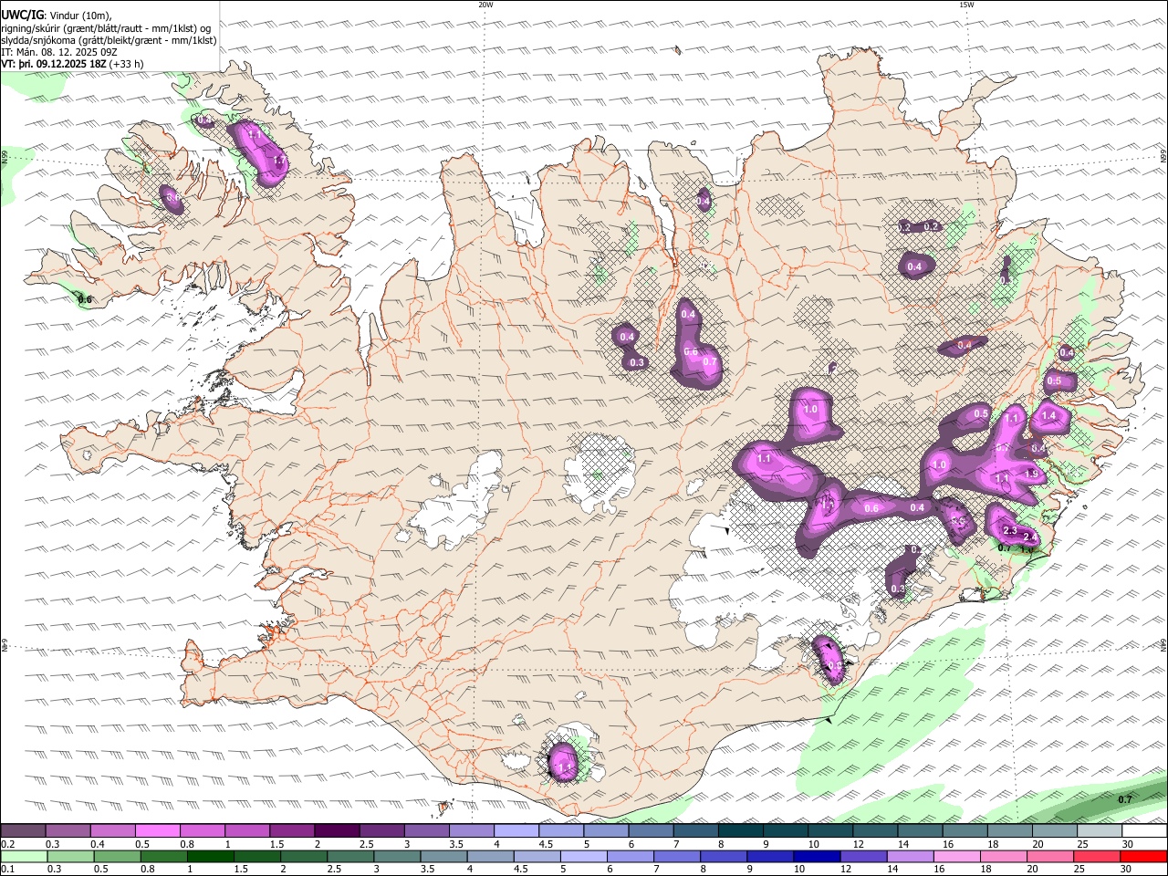Select the dark green swatch labeled 1 in the lower row
This screenshot has width=1168, height=876.
point(210,856)
